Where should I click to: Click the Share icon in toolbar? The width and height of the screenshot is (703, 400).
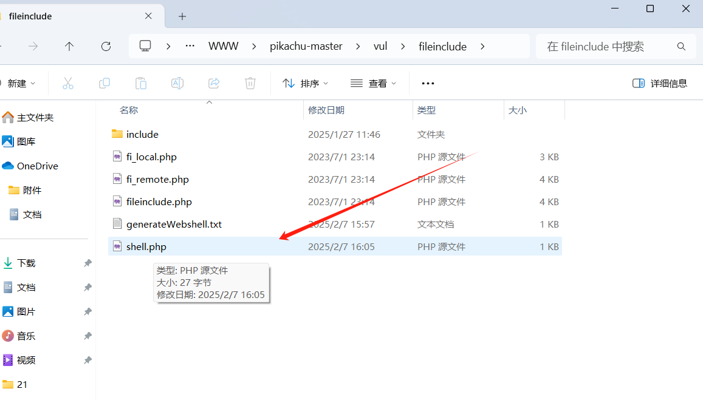214,83
